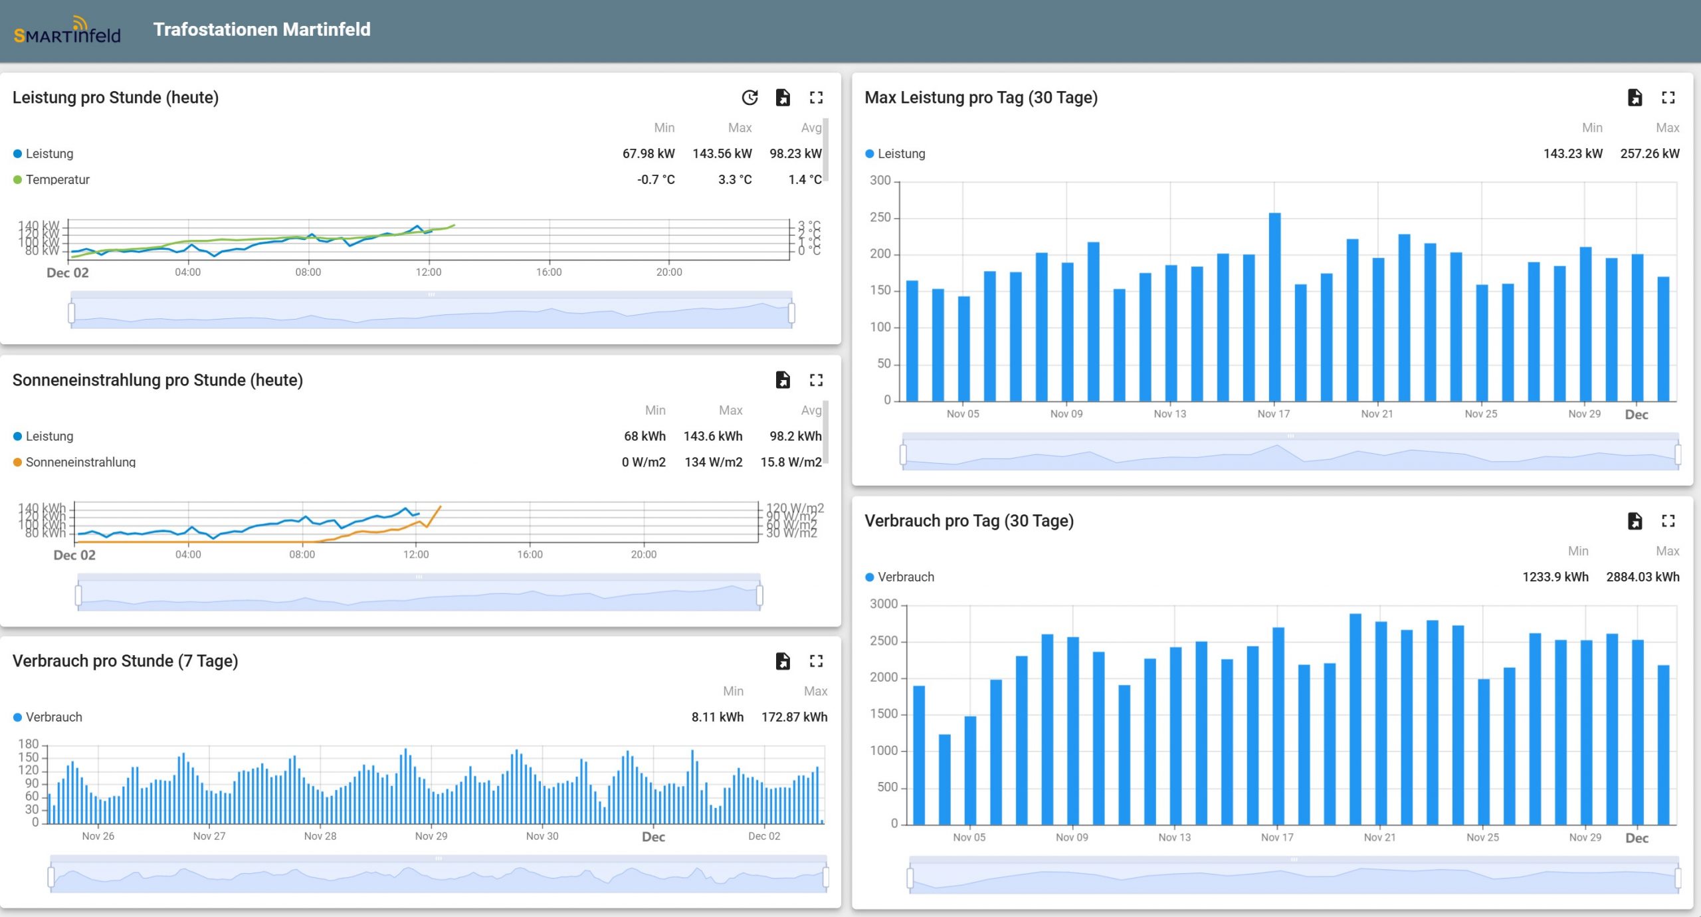The width and height of the screenshot is (1701, 917).
Task: Expand Leistung pro Stunde widget to fullscreen
Action: click(x=816, y=98)
